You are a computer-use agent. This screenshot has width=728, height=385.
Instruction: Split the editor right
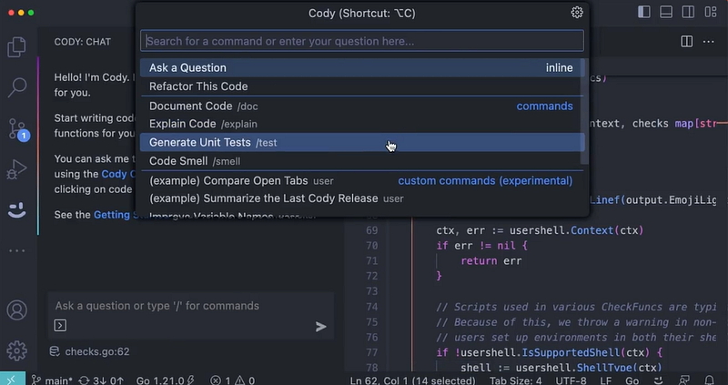tap(687, 41)
